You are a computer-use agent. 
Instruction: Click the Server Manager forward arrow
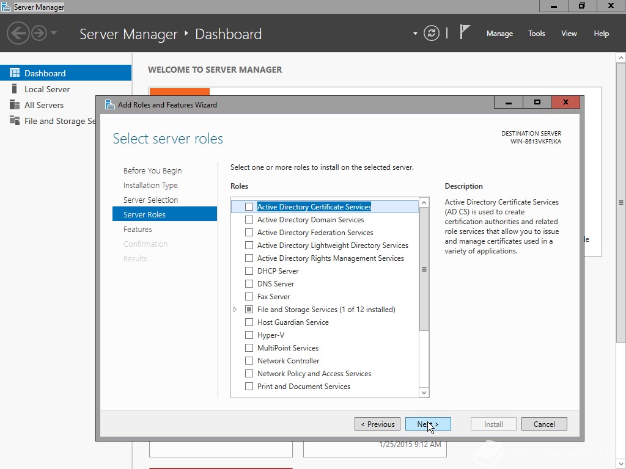pos(39,33)
